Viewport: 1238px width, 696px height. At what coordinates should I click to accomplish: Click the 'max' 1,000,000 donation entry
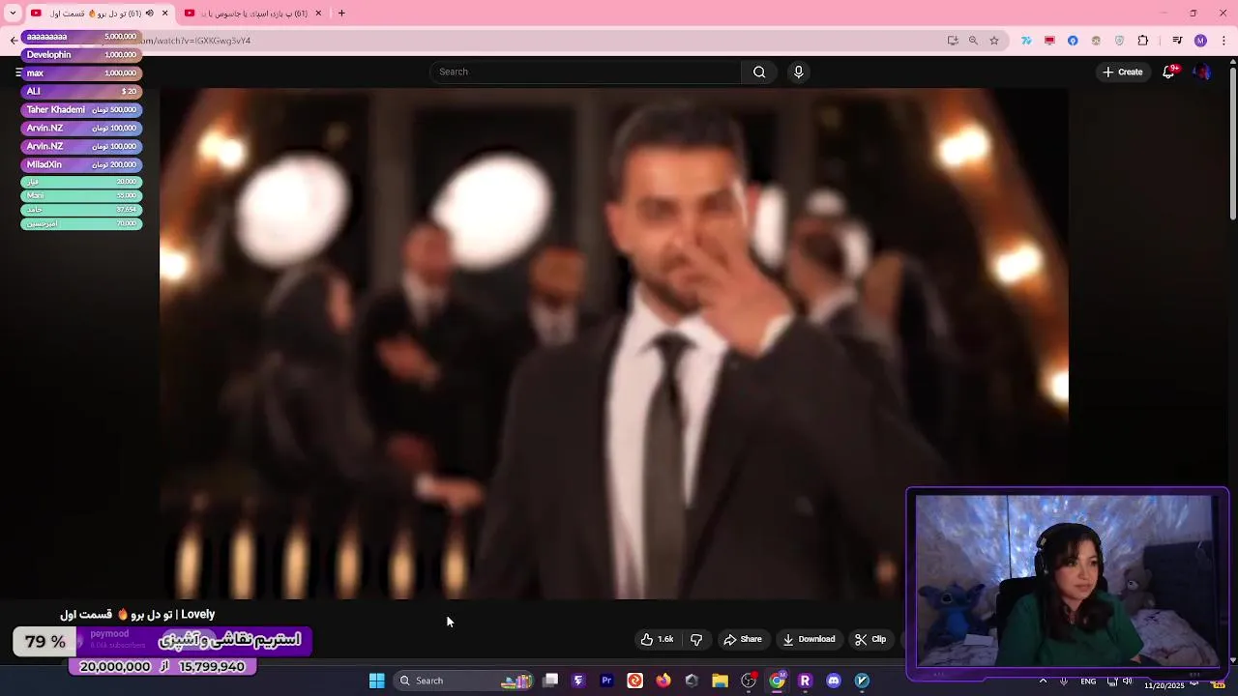click(81, 73)
